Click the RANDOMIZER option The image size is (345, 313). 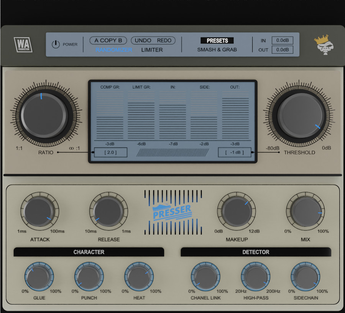(114, 50)
